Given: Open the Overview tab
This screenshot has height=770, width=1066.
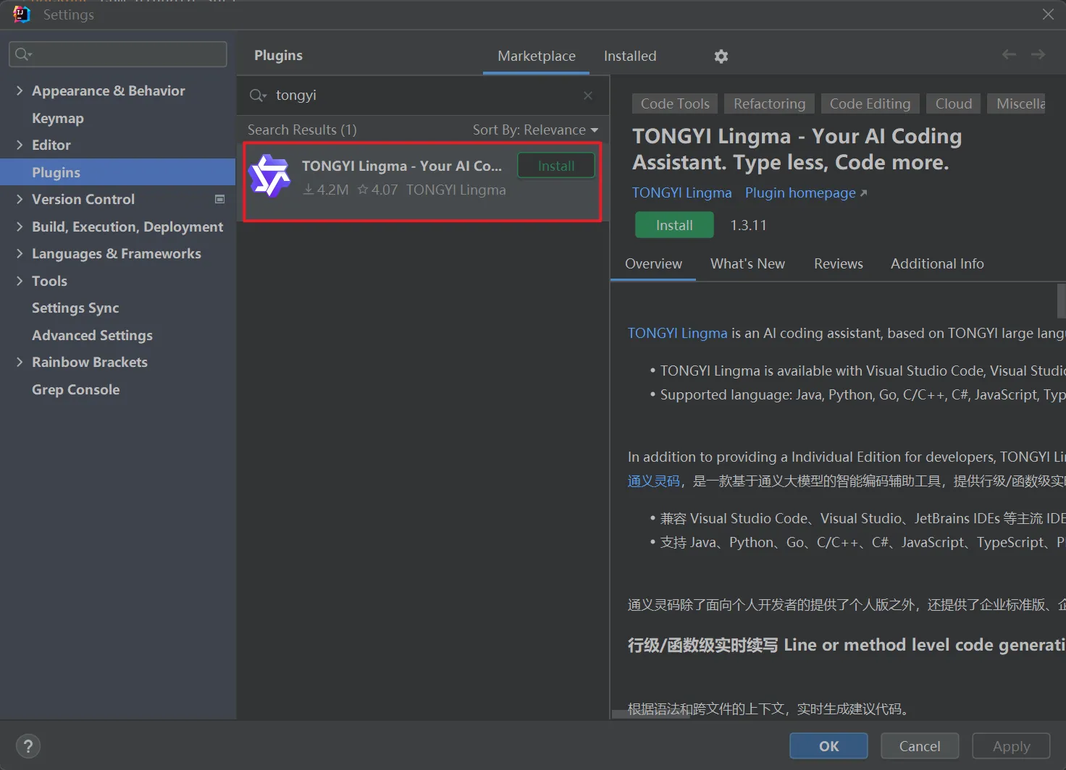Looking at the screenshot, I should point(653,263).
